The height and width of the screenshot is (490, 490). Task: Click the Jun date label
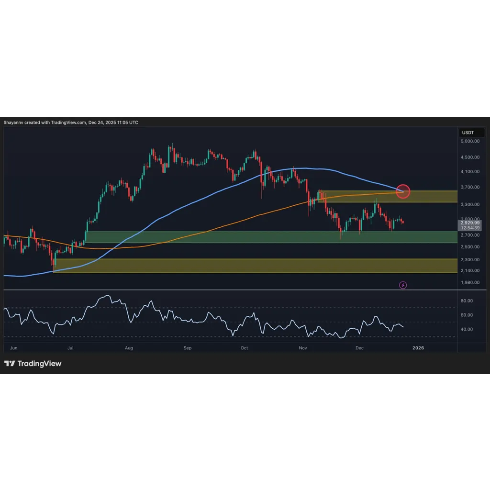[x=14, y=348]
